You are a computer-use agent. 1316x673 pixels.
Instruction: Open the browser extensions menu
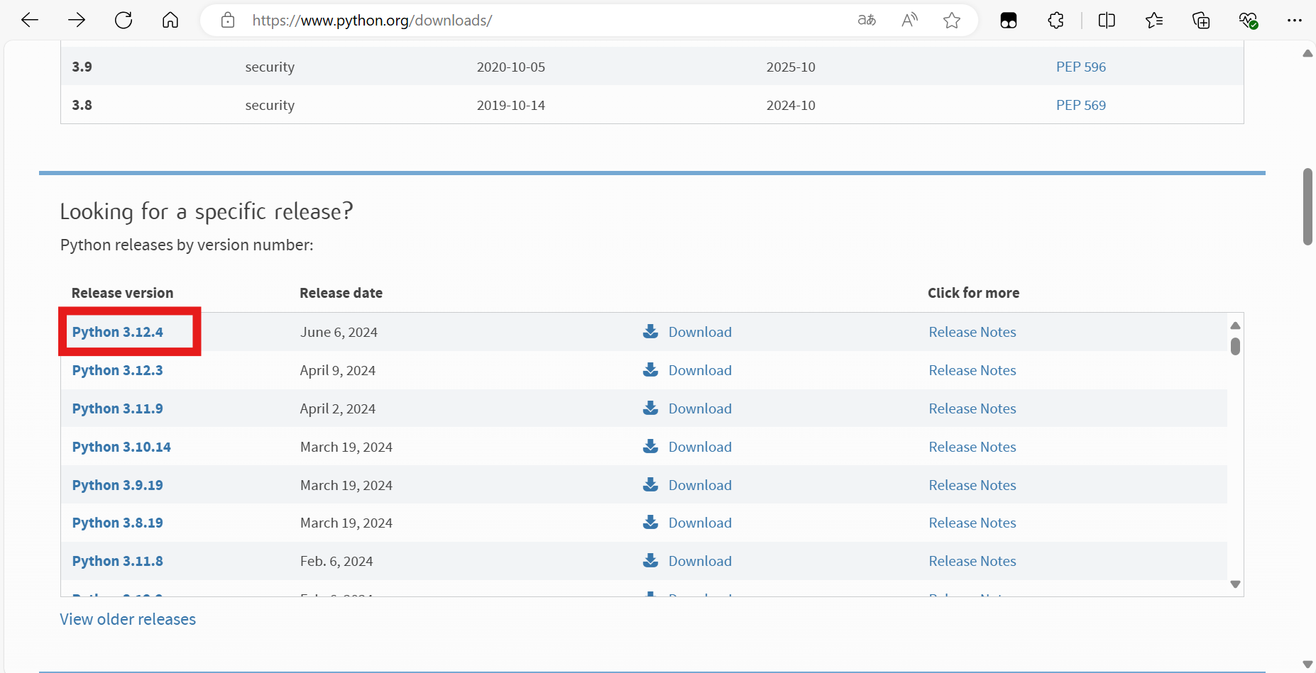click(1055, 21)
